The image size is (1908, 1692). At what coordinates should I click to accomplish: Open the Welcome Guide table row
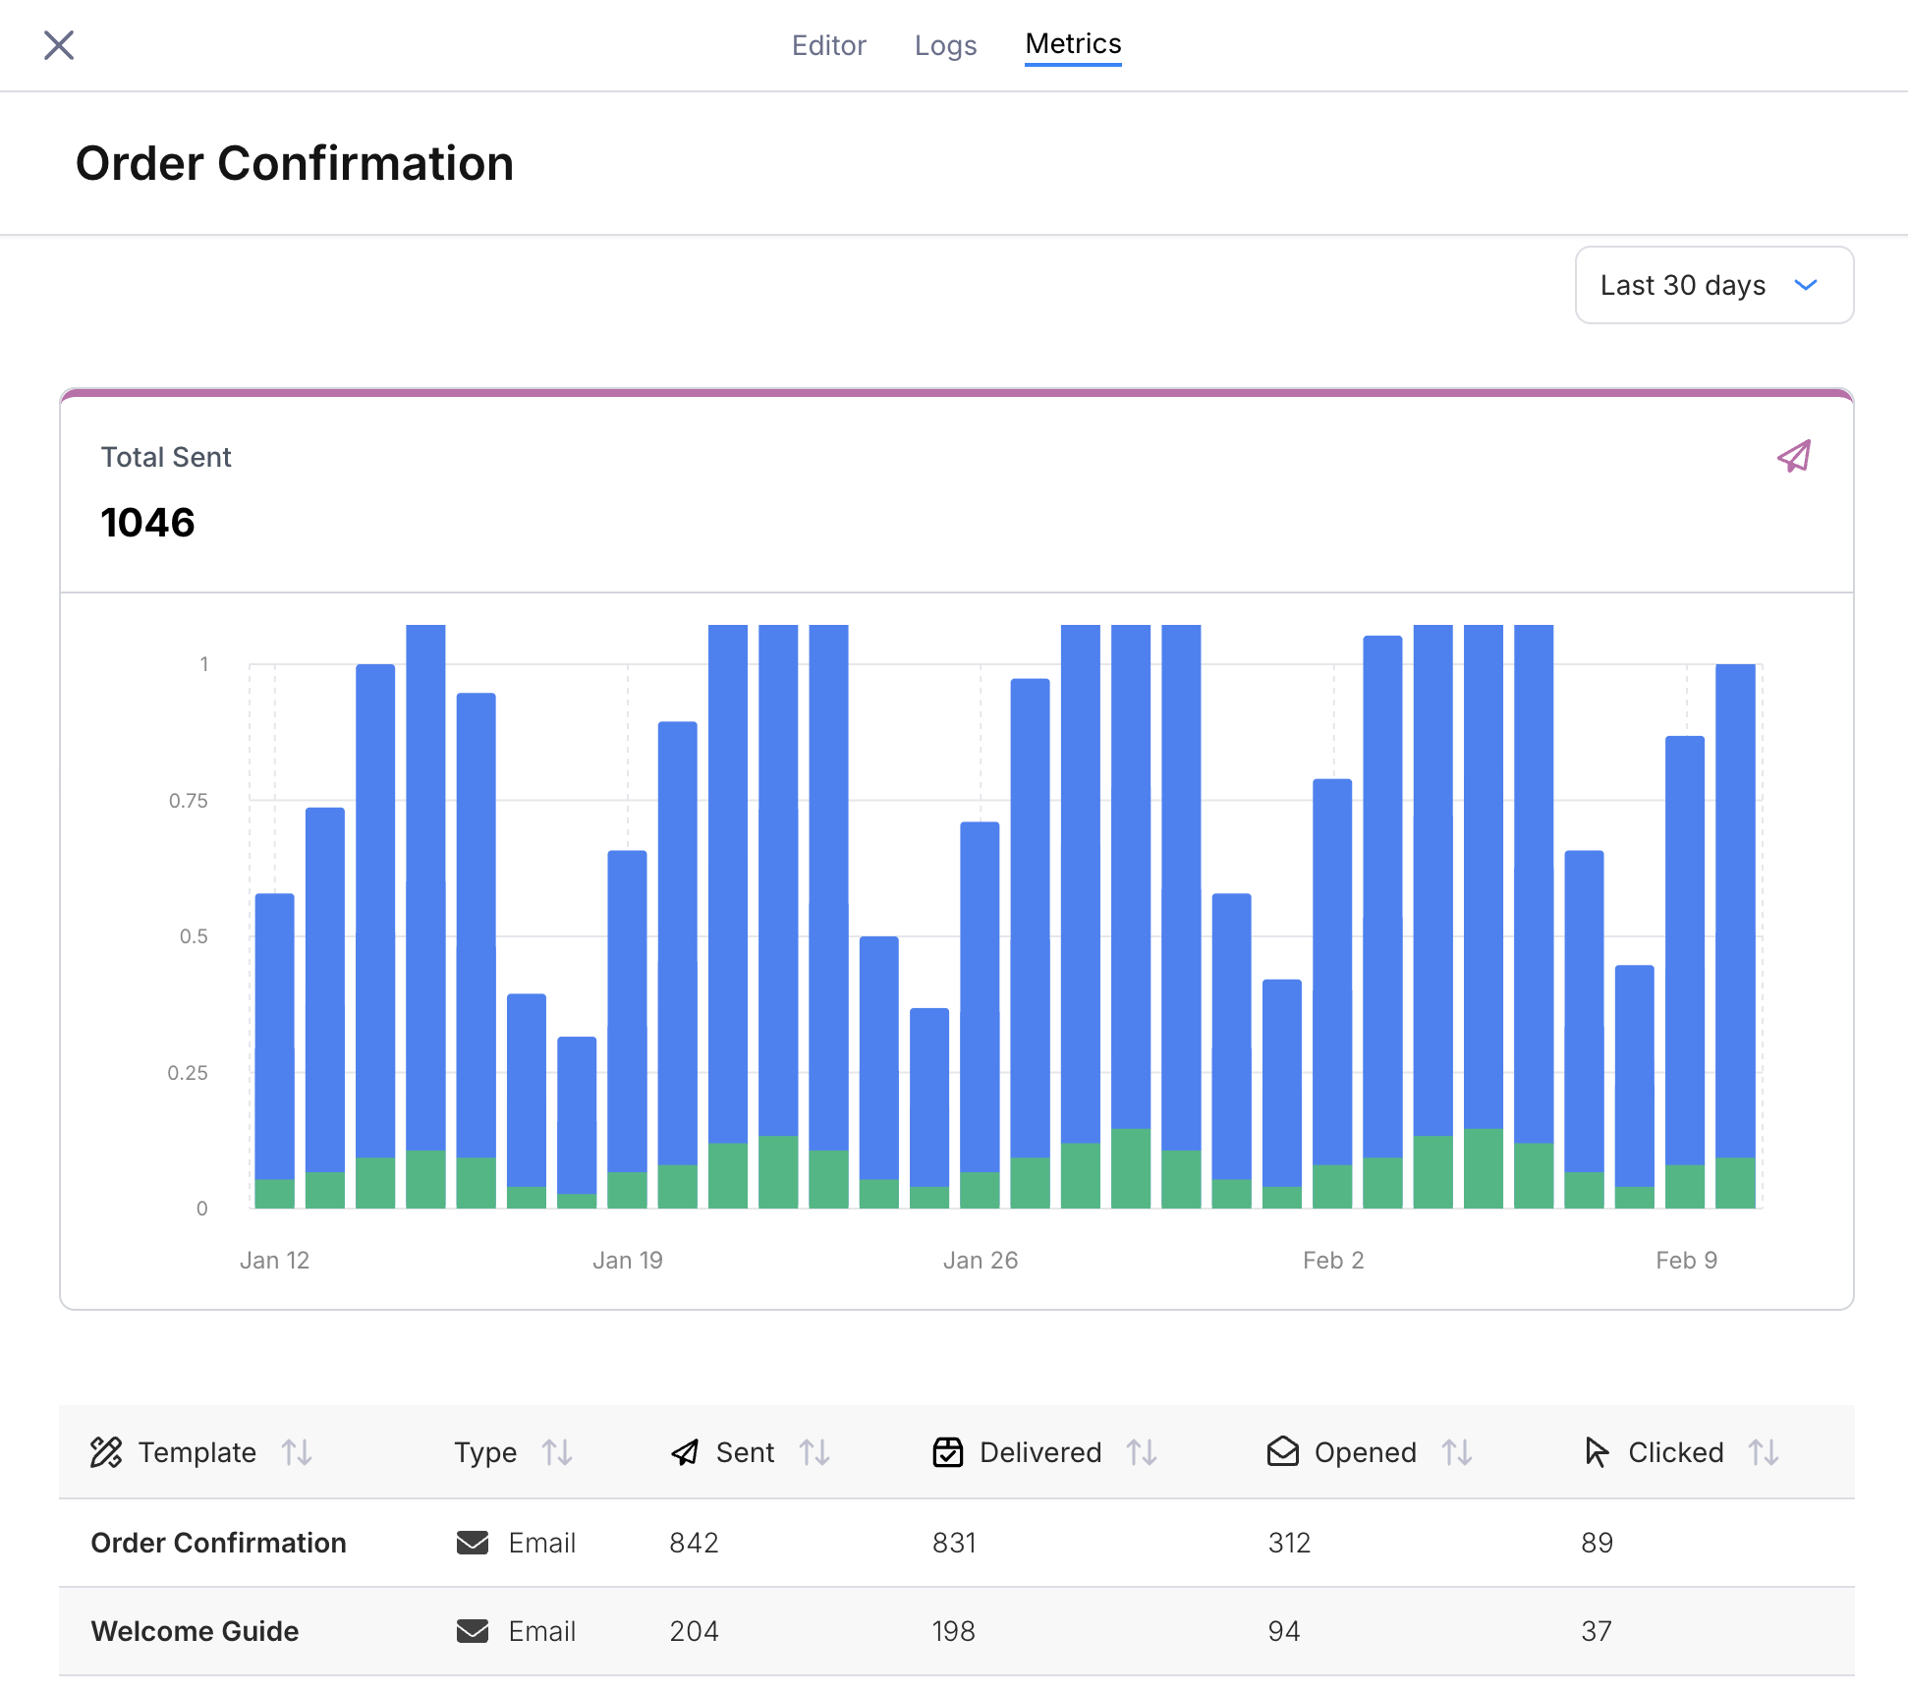pos(195,1631)
